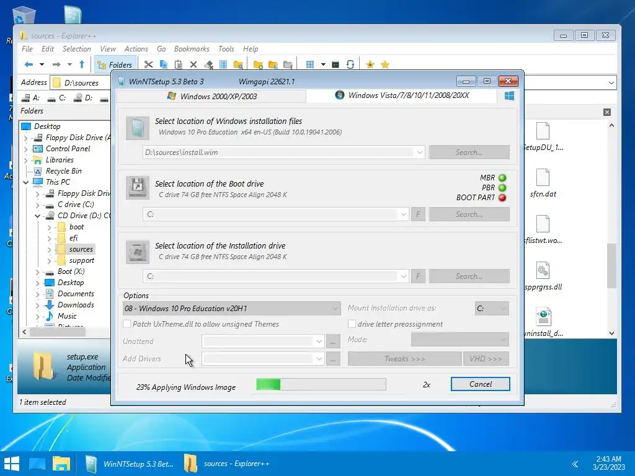The height and width of the screenshot is (476, 635).
Task: Click the Windows Start button
Action: click(x=11, y=464)
